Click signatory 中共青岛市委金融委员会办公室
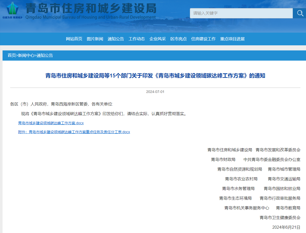Image resolution: width=306 pixels, height=233 pixels. click(x=272, y=159)
